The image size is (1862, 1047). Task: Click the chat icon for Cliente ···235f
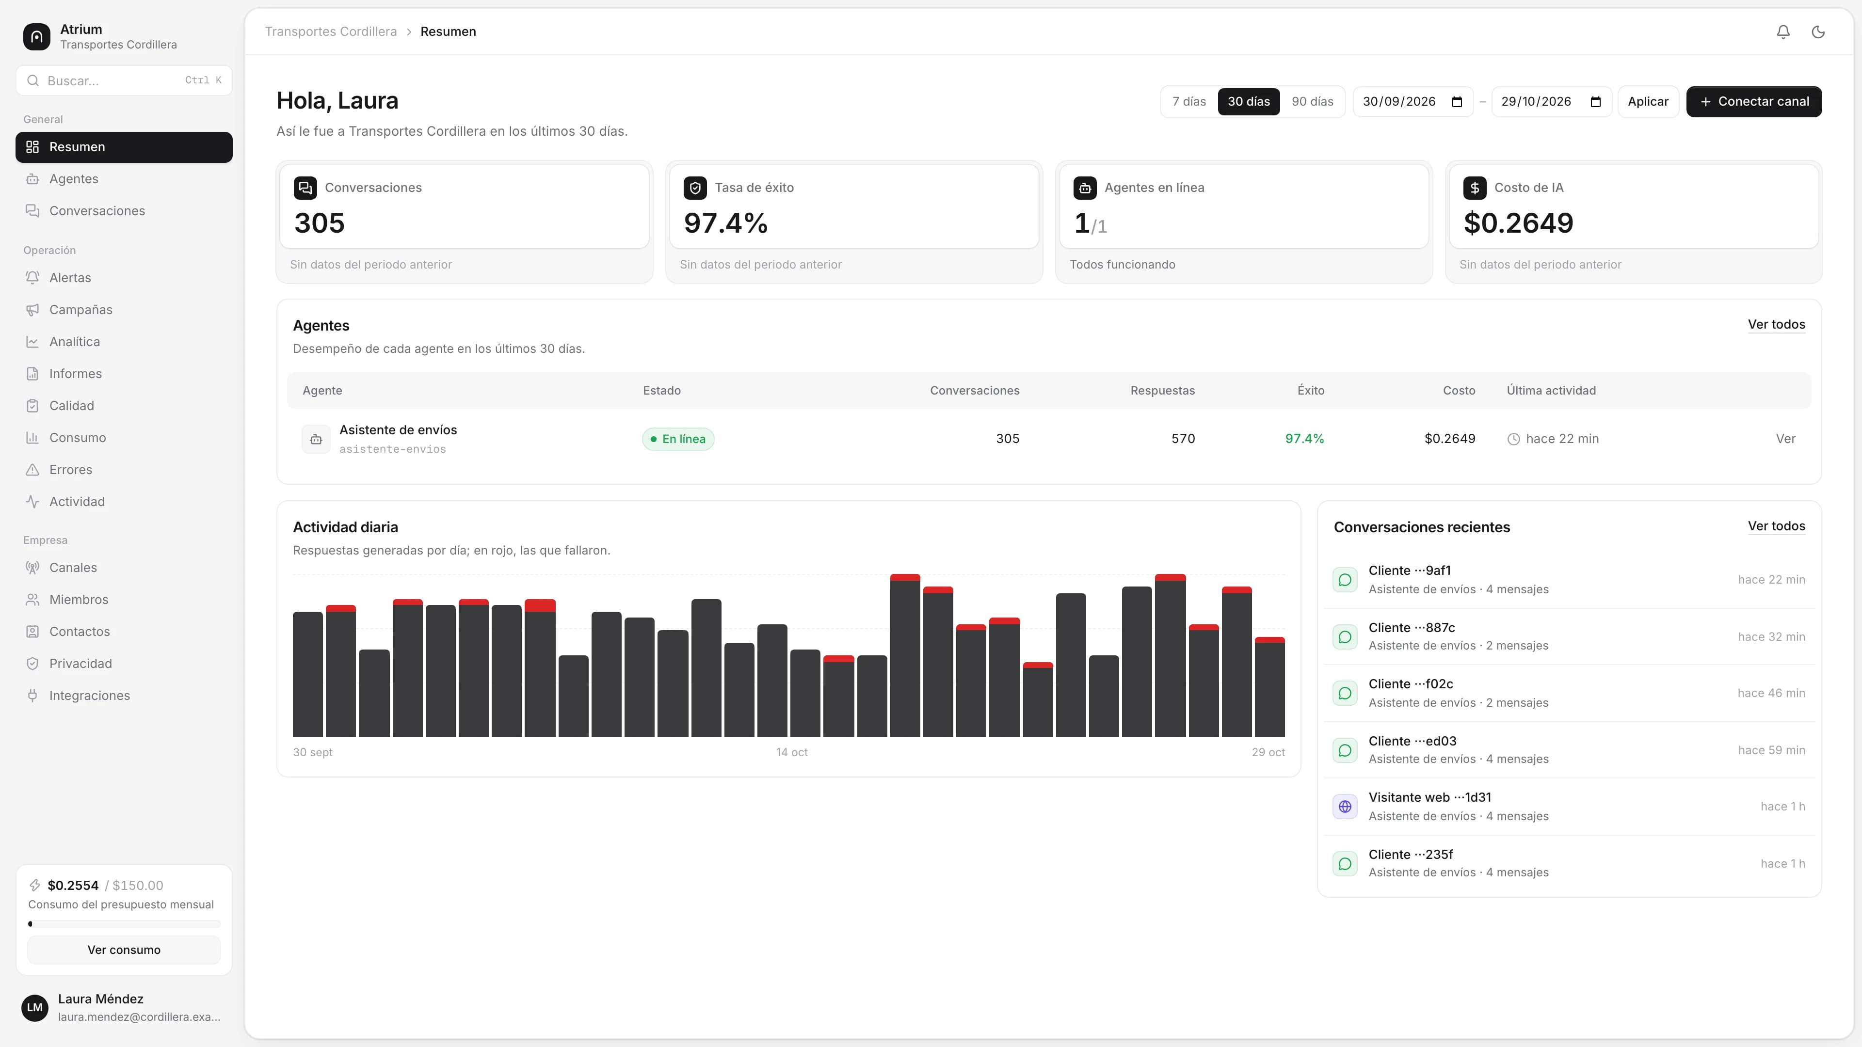(1345, 864)
